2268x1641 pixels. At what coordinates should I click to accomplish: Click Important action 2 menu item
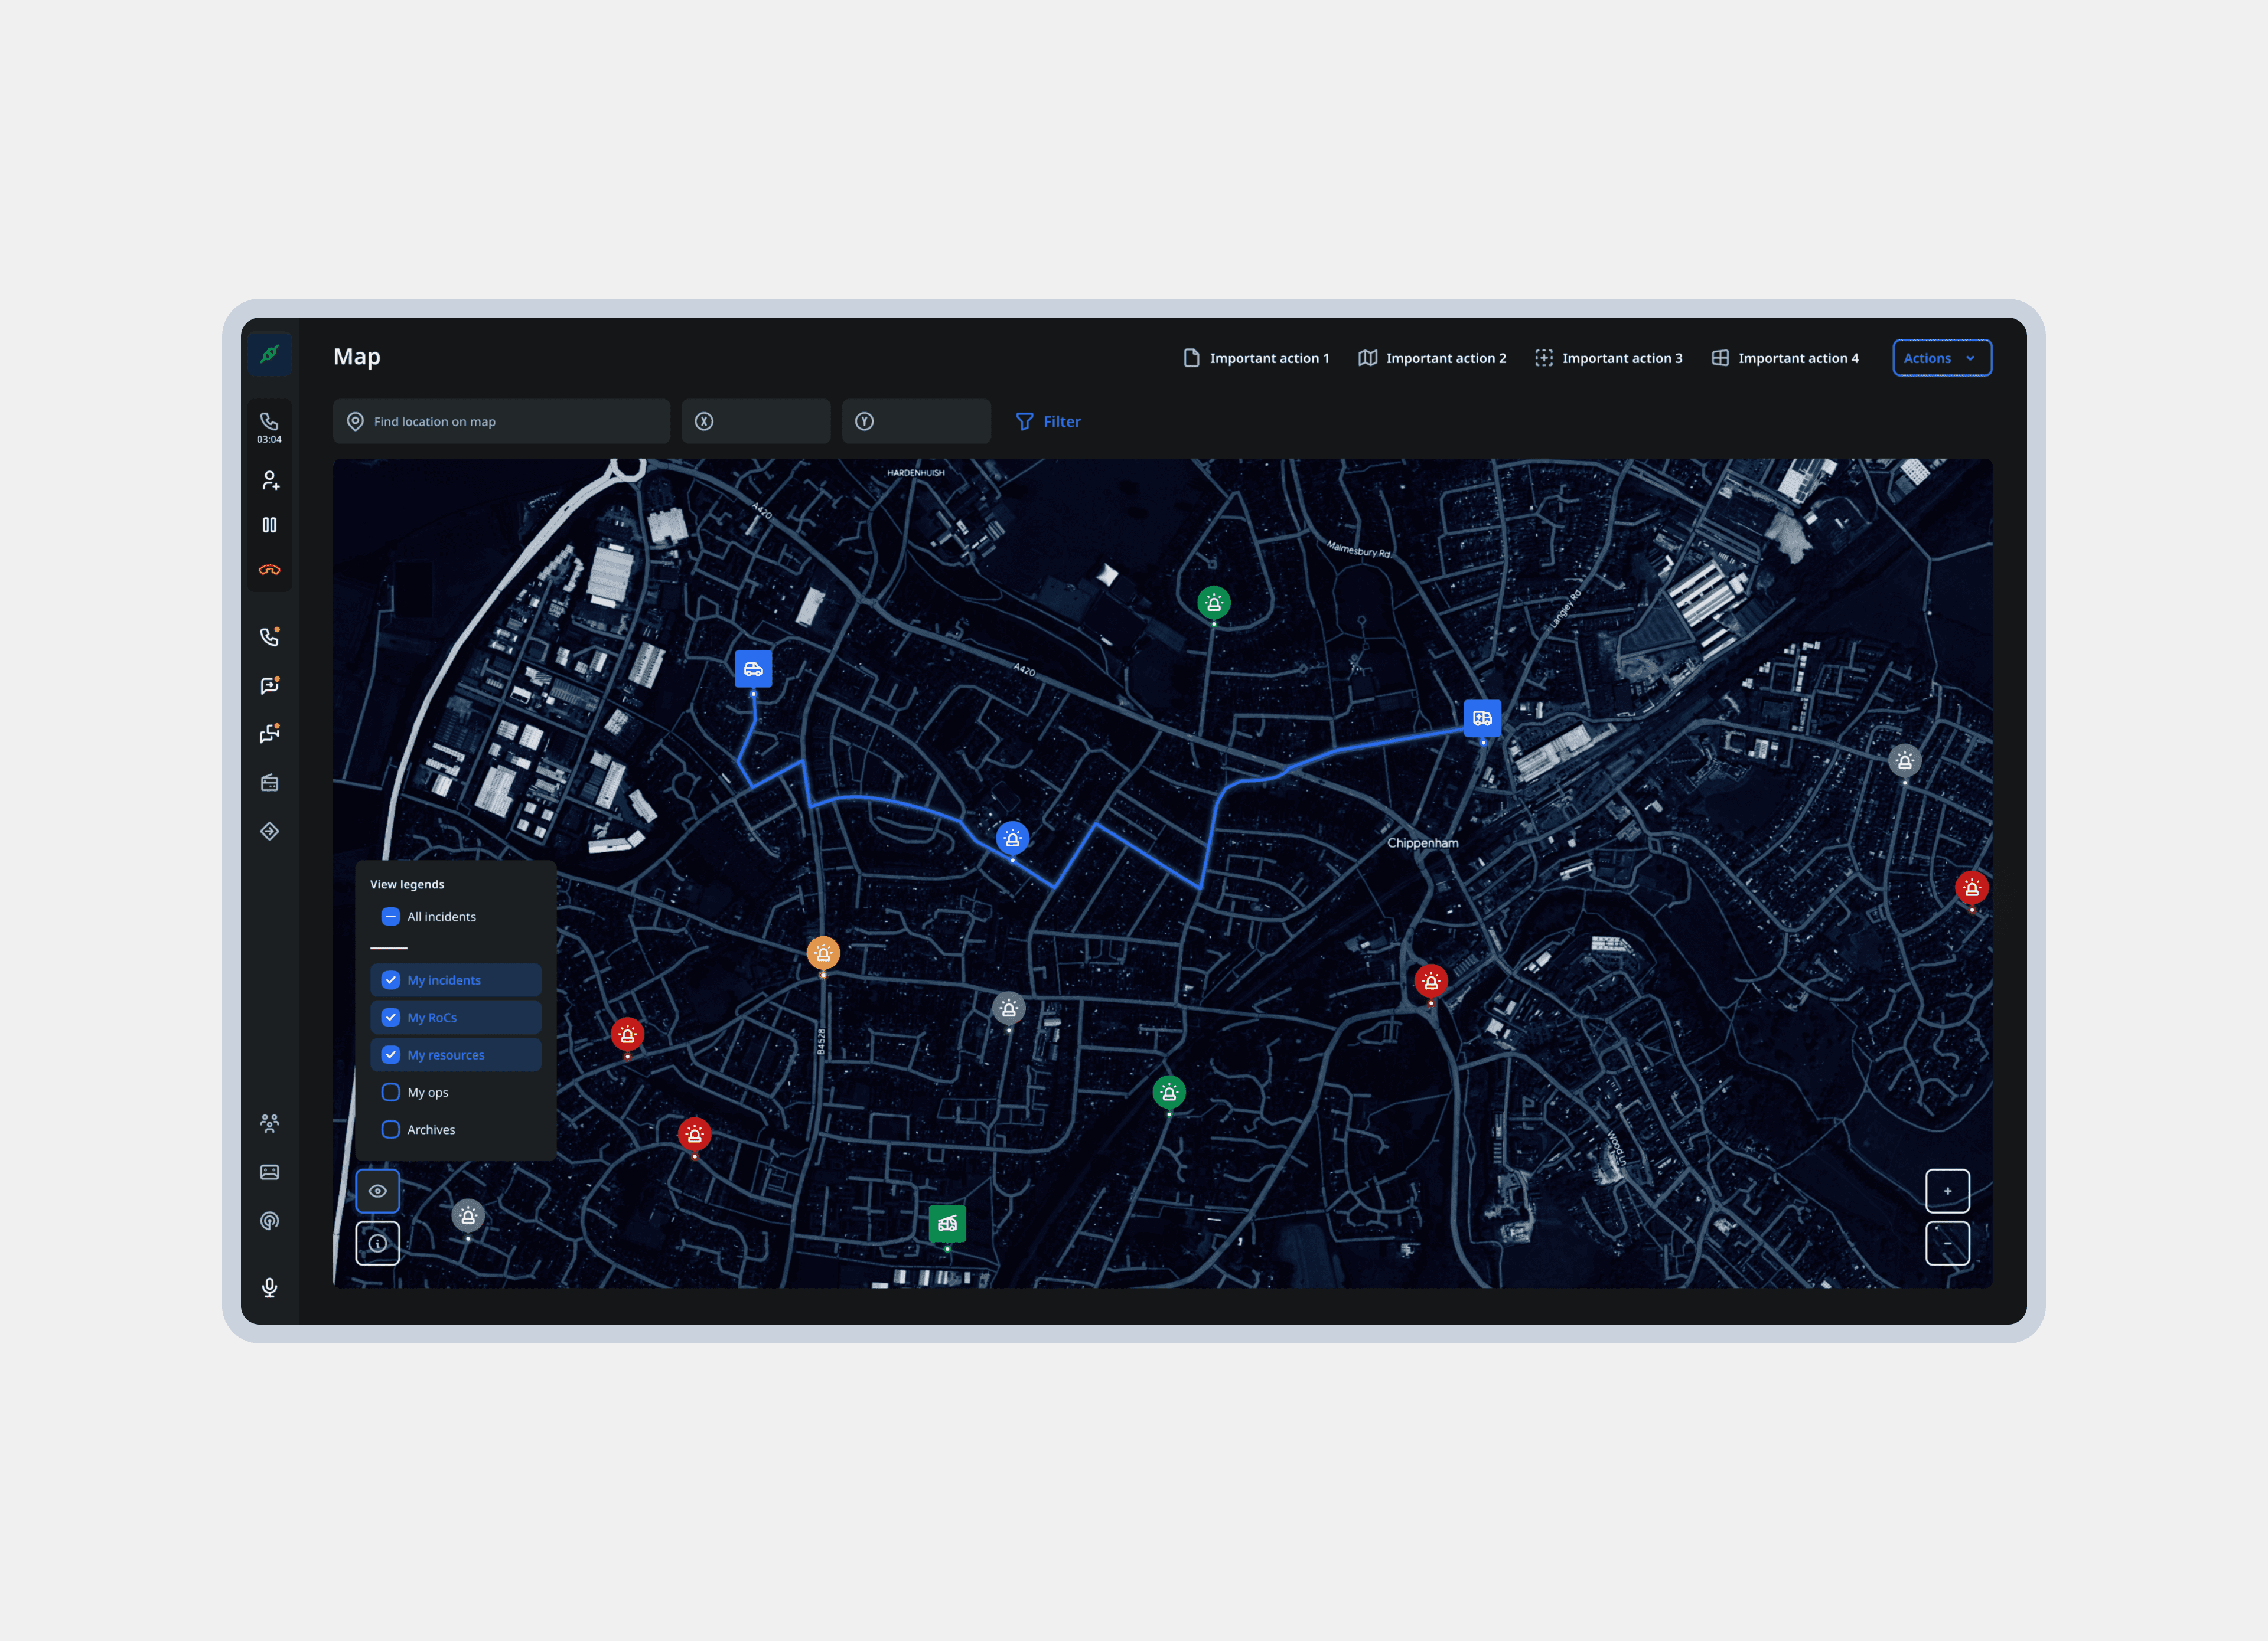[x=1432, y=358]
